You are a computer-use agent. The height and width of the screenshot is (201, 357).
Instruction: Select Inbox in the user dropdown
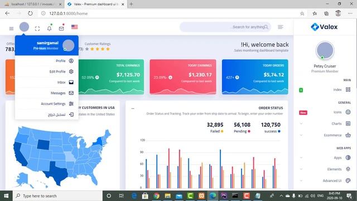pyautogui.click(x=47, y=82)
